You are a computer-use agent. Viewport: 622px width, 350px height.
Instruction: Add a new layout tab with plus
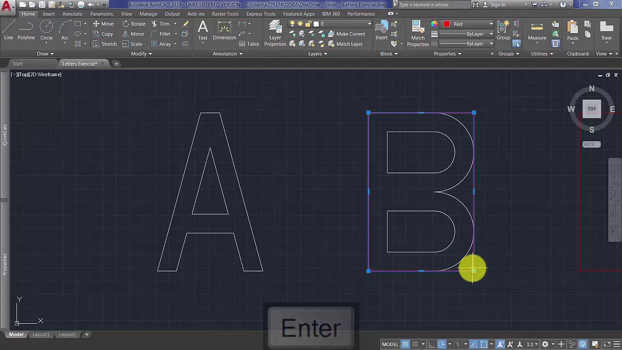(86, 334)
